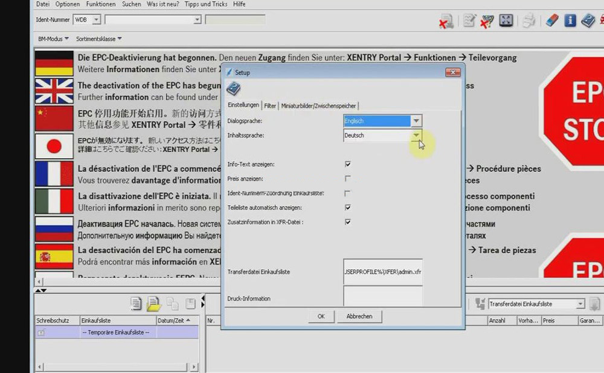Switch to the Miniaturbilder/Zwischenspeicher tab

click(x=318, y=106)
